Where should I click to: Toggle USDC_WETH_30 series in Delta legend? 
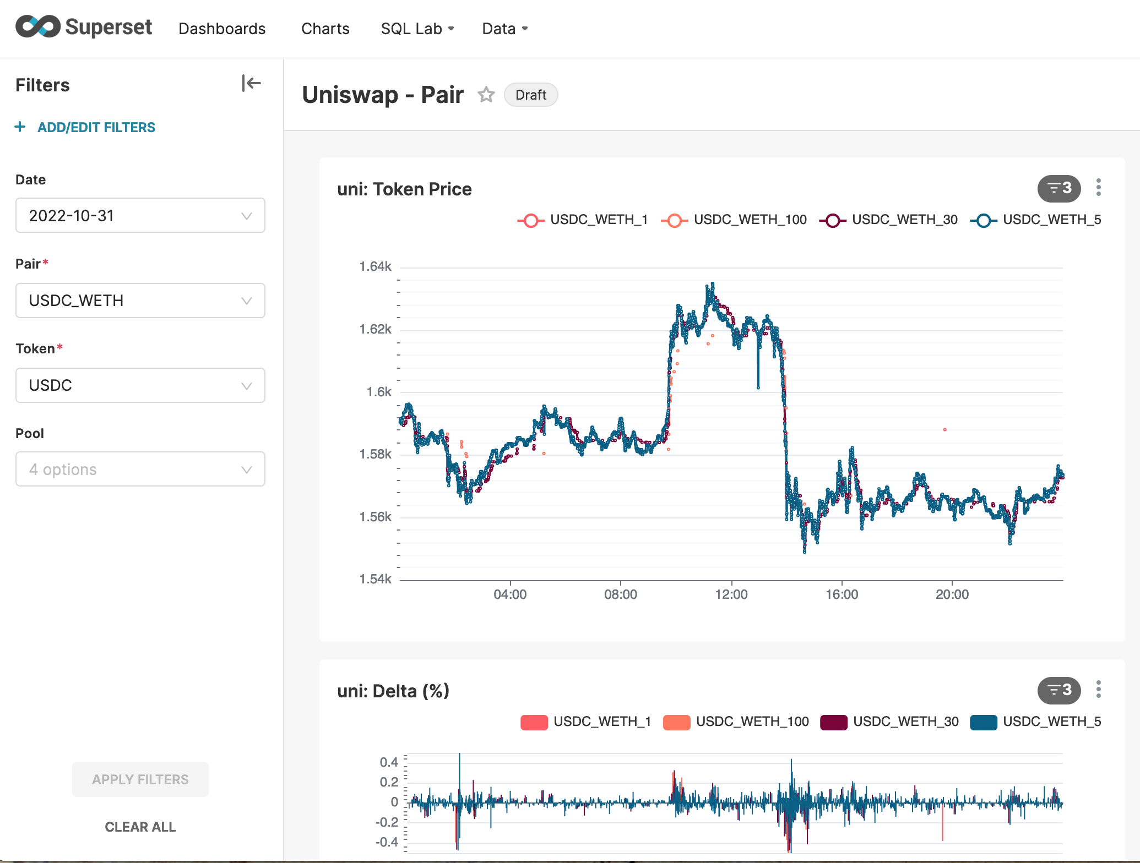coord(889,722)
